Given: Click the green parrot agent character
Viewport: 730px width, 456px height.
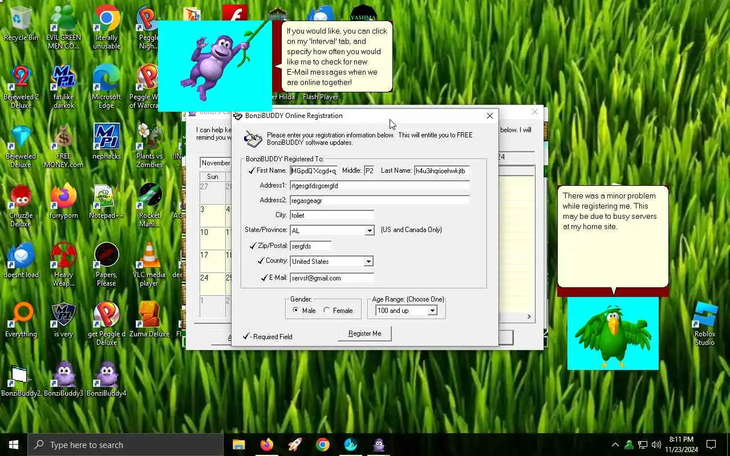Looking at the screenshot, I should point(613,336).
